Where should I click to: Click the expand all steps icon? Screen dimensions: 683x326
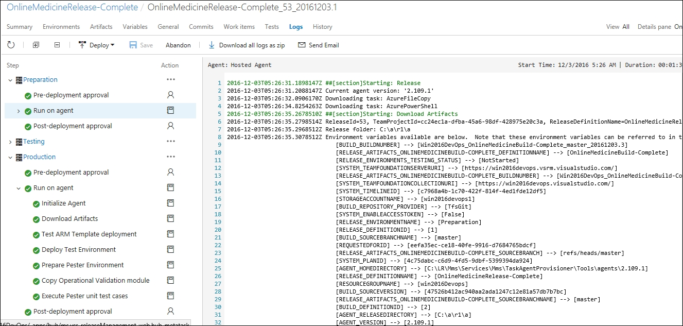coord(36,45)
